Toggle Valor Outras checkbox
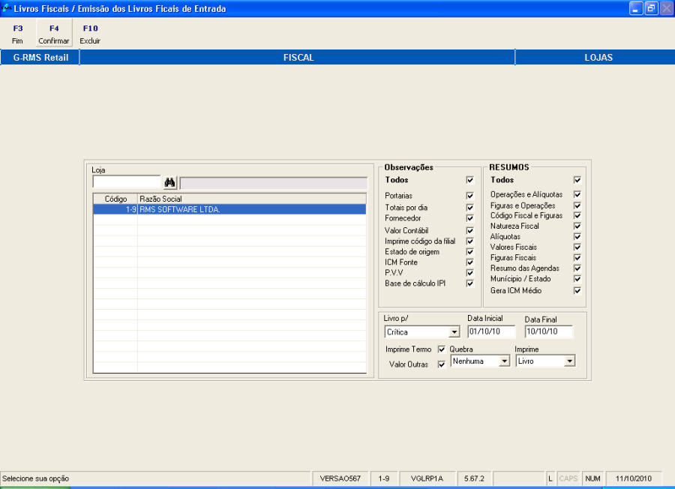675x489 pixels. click(x=441, y=364)
